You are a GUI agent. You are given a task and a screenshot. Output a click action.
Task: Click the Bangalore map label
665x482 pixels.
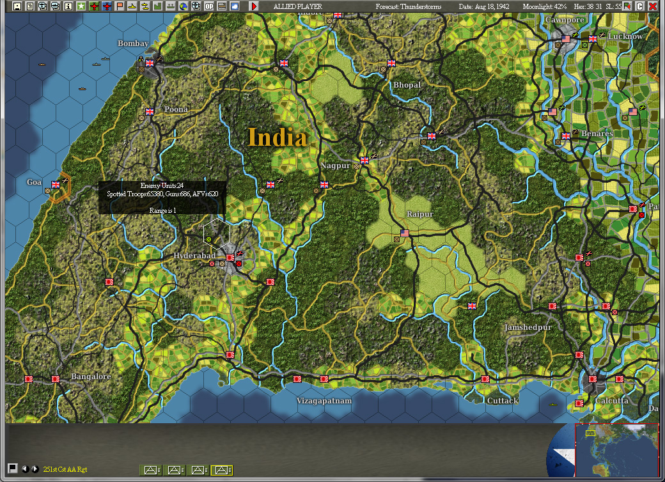click(91, 377)
